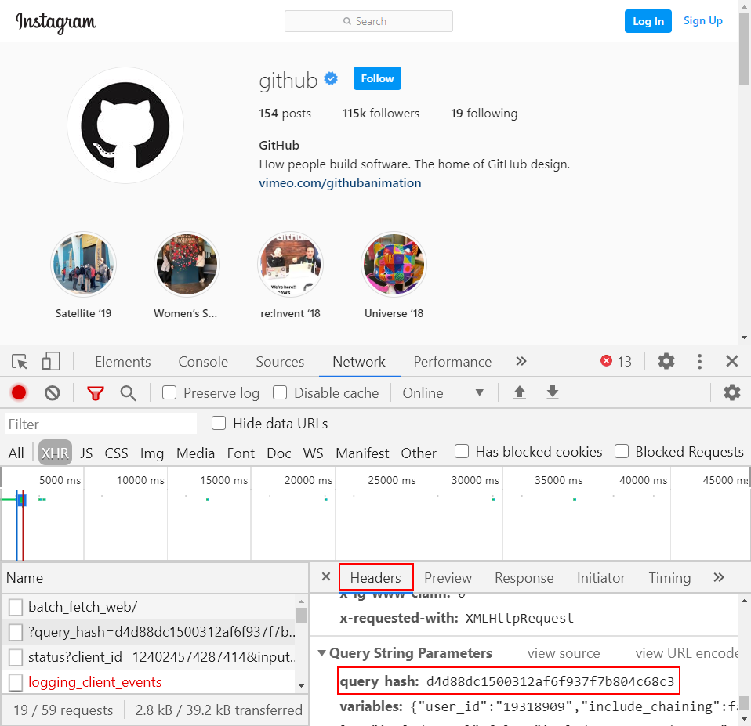This screenshot has width=751, height=726.
Task: Tick checkbox for status?client_id request
Action: tap(16, 657)
